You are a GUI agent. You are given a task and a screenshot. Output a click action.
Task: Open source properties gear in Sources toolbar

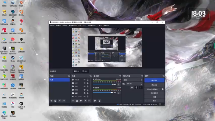(x=81, y=101)
